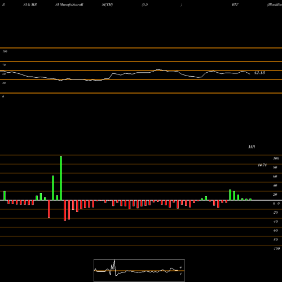Click the RSI axis label 70
Viewport: 282px width, 282px height.
(x=4, y=65)
